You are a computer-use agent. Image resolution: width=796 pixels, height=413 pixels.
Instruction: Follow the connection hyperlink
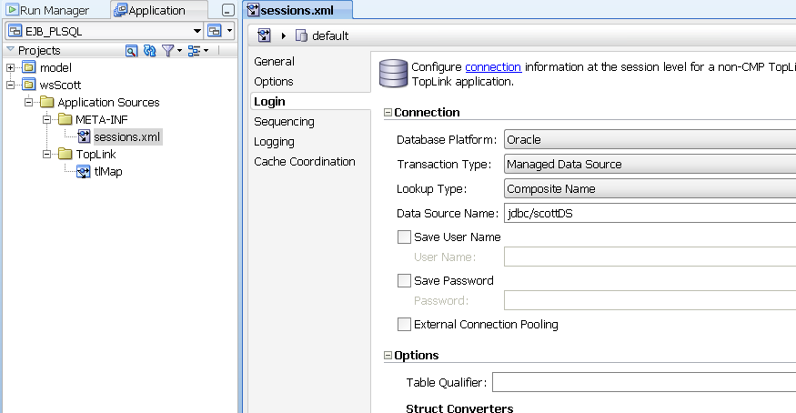(x=493, y=67)
